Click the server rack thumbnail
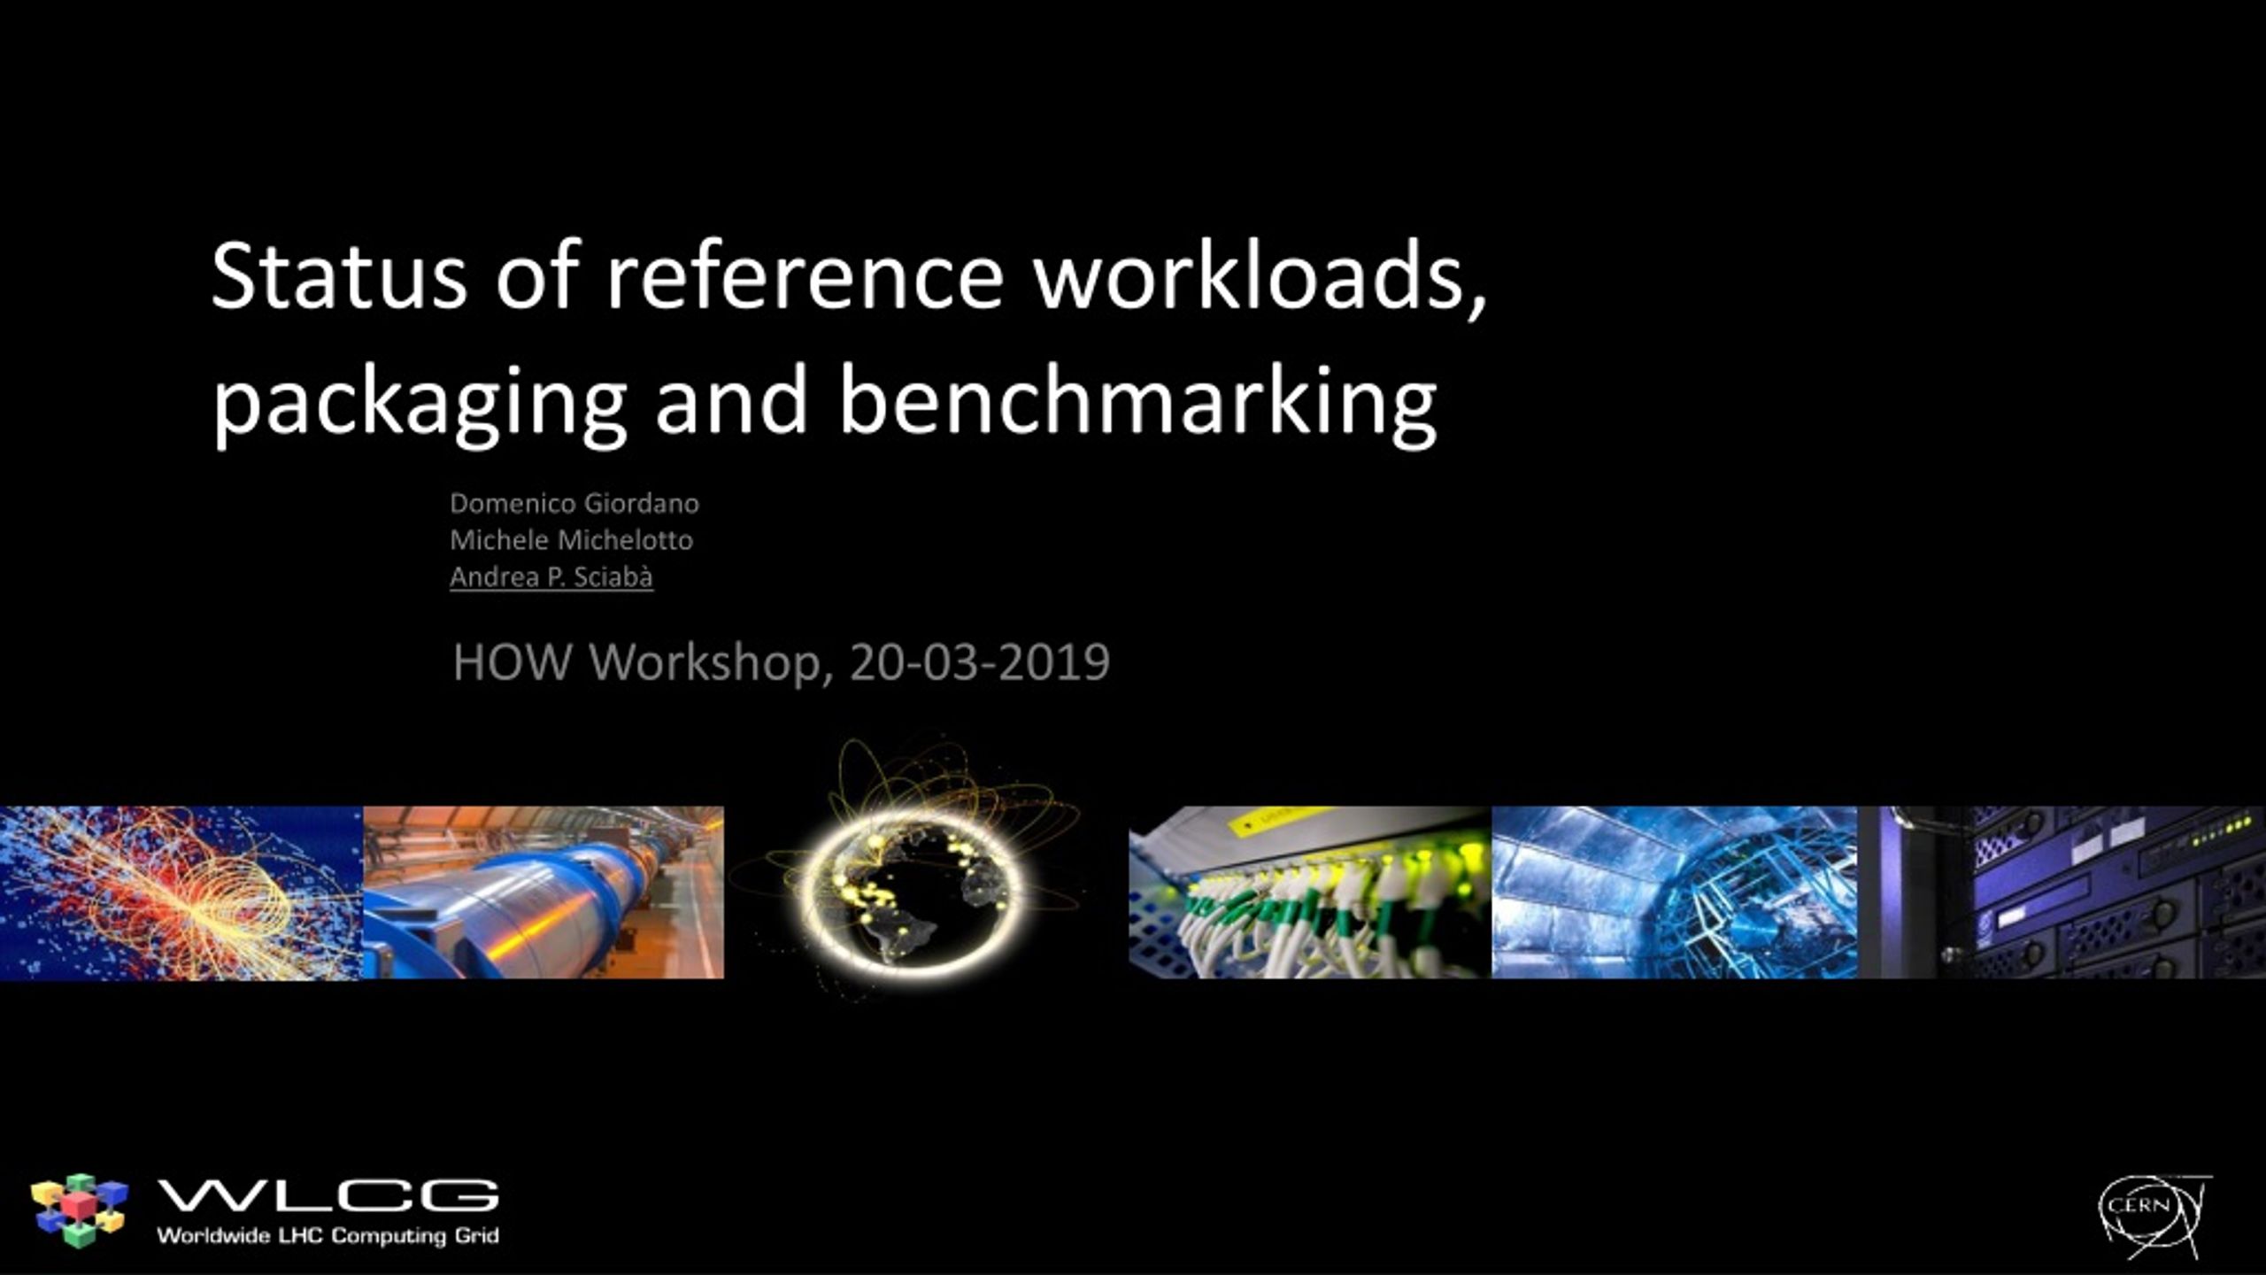This screenshot has width=2266, height=1275. 2062,892
